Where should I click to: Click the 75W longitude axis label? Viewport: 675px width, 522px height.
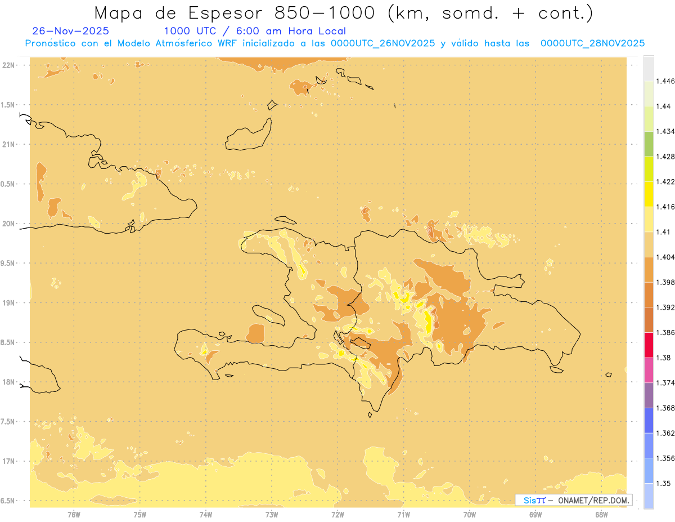coord(140,514)
